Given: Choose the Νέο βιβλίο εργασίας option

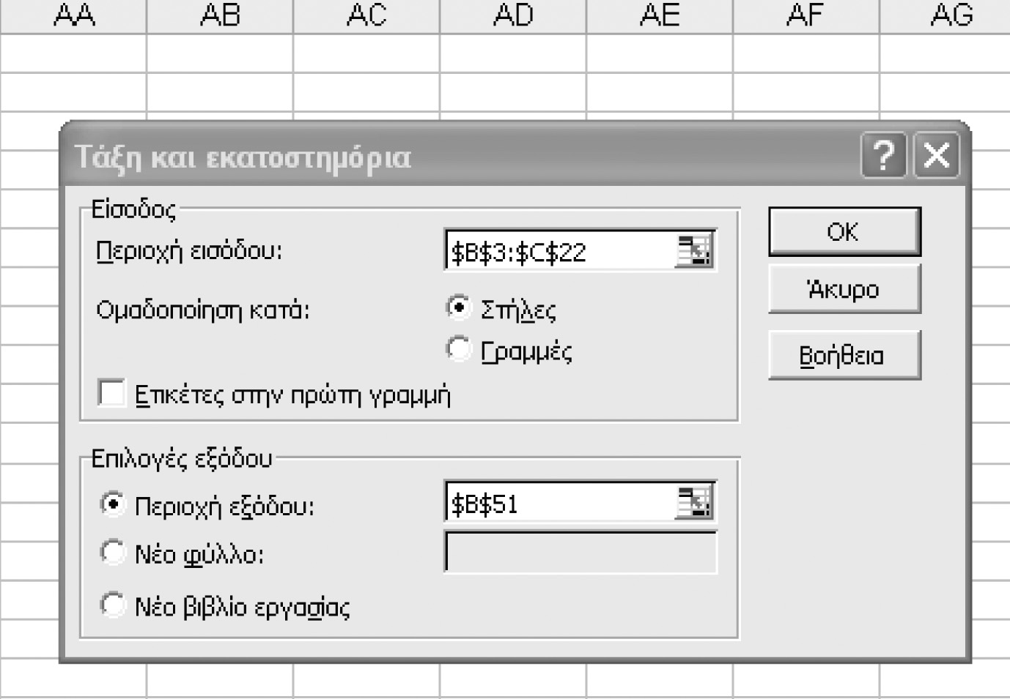Looking at the screenshot, I should point(113,605).
